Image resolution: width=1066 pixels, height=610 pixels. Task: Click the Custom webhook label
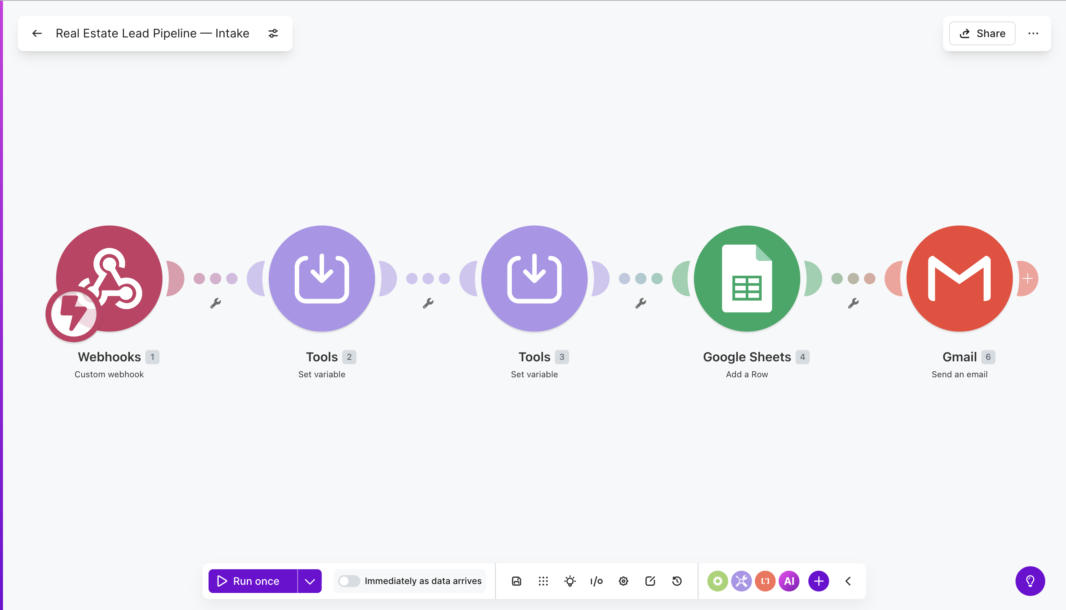pos(109,374)
